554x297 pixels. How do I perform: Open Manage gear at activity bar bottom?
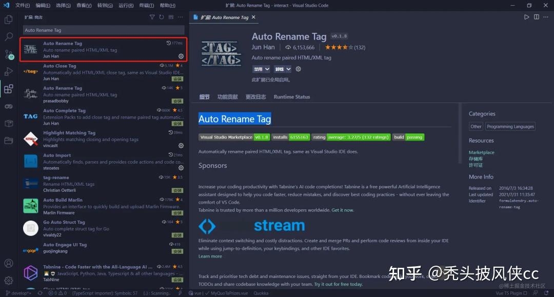(9, 281)
